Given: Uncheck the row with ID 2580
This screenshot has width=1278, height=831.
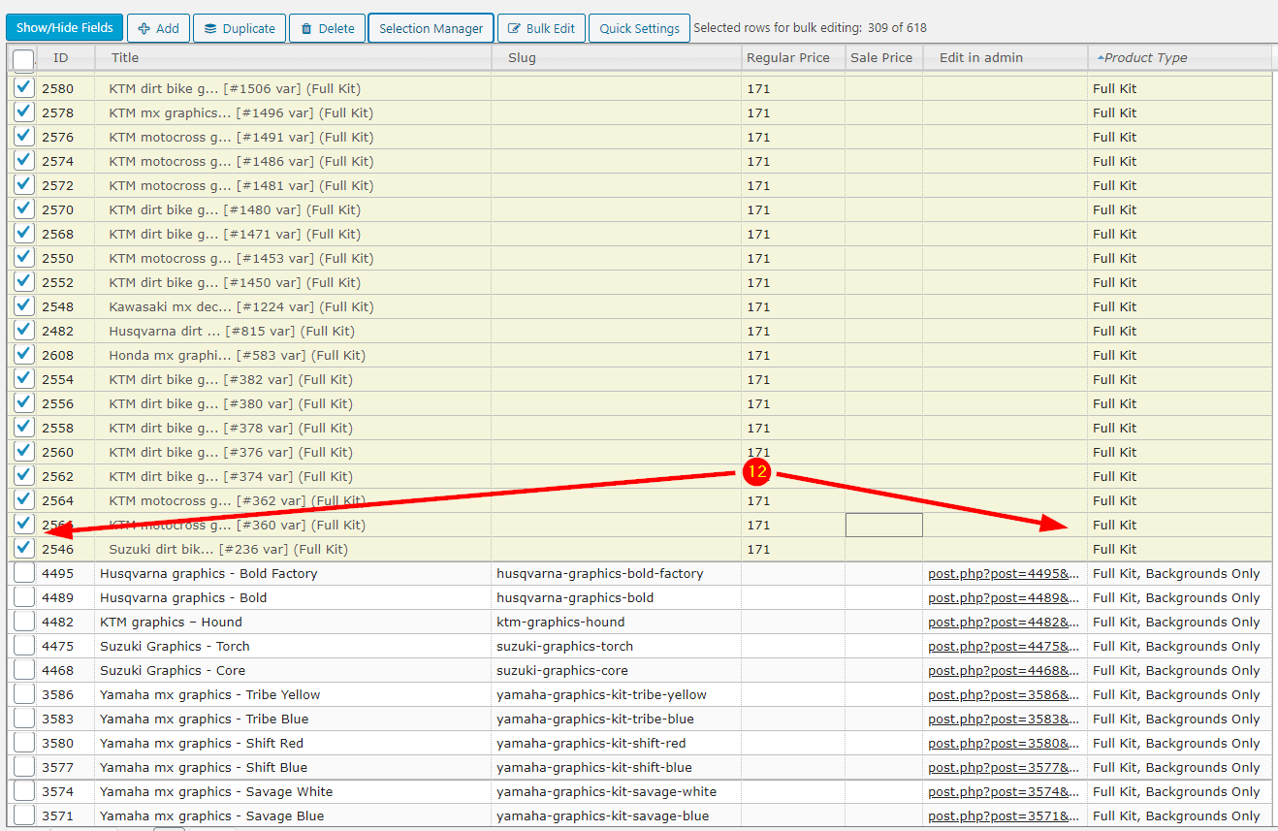Looking at the screenshot, I should coord(24,88).
